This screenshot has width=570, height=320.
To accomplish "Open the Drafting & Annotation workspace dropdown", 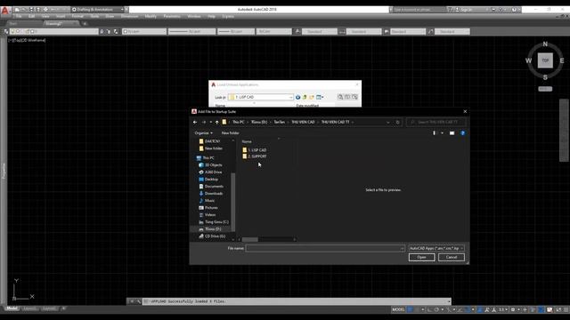I will (x=98, y=10).
